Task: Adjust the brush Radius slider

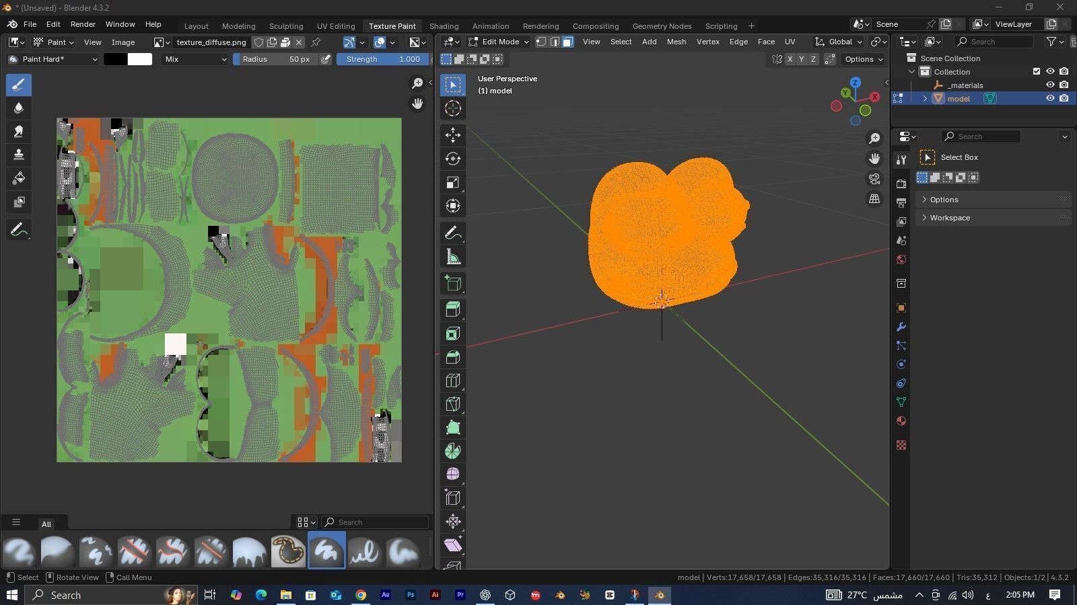Action: pyautogui.click(x=275, y=59)
